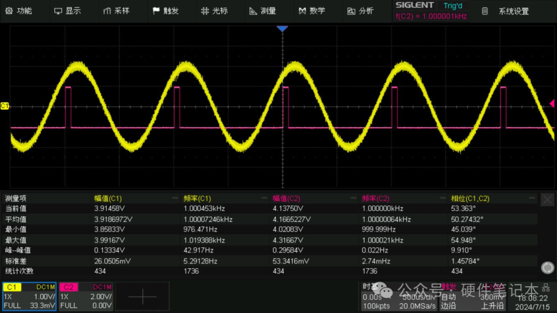
Task: Click the 峰--峰值 statistics row label
Action: pos(18,250)
